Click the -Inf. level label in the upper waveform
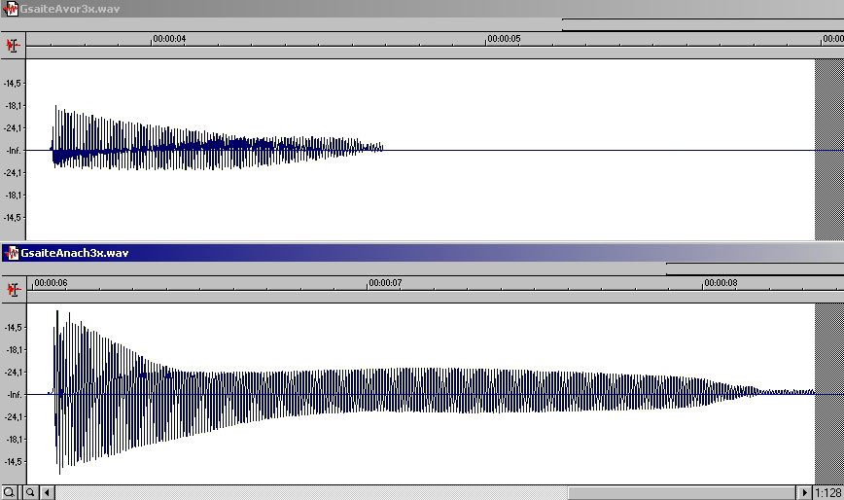 14,151
